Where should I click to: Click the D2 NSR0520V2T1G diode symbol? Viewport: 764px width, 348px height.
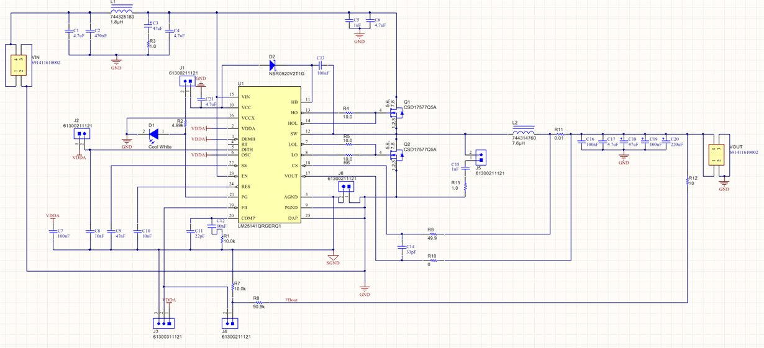pos(272,64)
